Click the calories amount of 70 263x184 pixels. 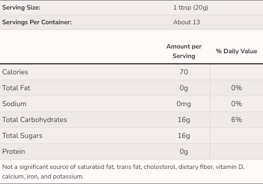click(184, 72)
